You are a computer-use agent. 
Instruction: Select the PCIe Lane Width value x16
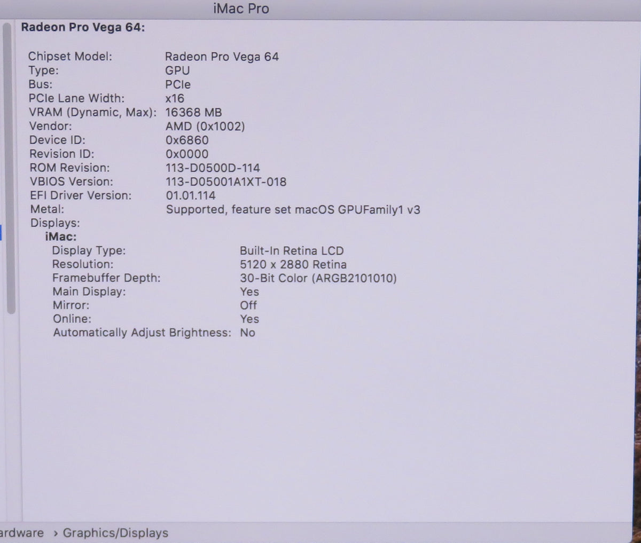[175, 98]
